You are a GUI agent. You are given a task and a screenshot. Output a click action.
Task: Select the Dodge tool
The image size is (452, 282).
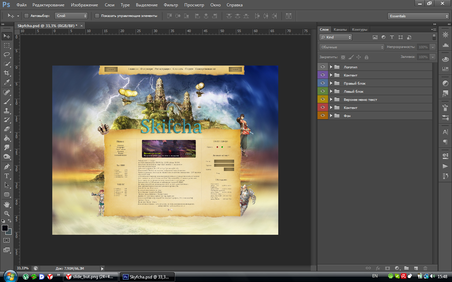[x=7, y=157]
